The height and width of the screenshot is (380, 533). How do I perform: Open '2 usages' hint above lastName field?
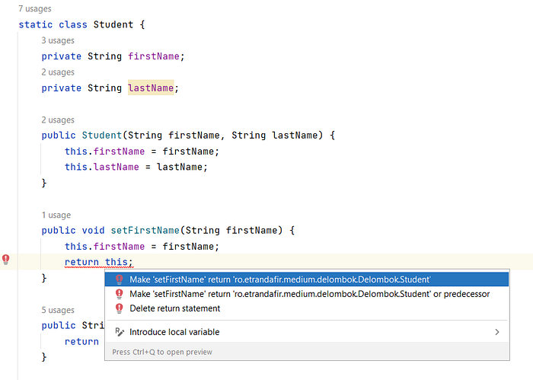point(58,72)
